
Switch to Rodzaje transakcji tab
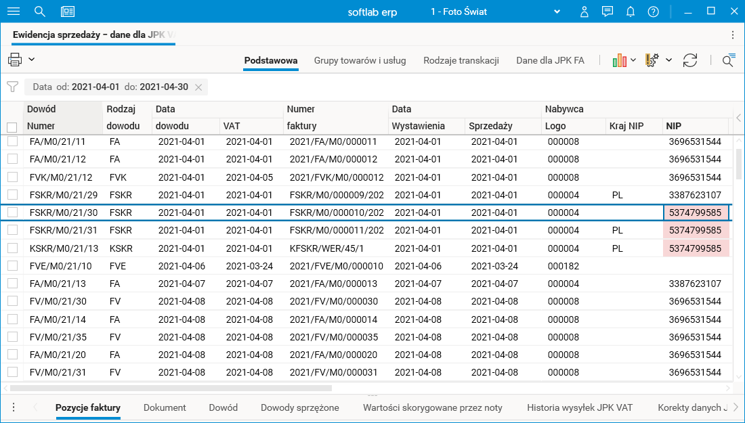[461, 60]
